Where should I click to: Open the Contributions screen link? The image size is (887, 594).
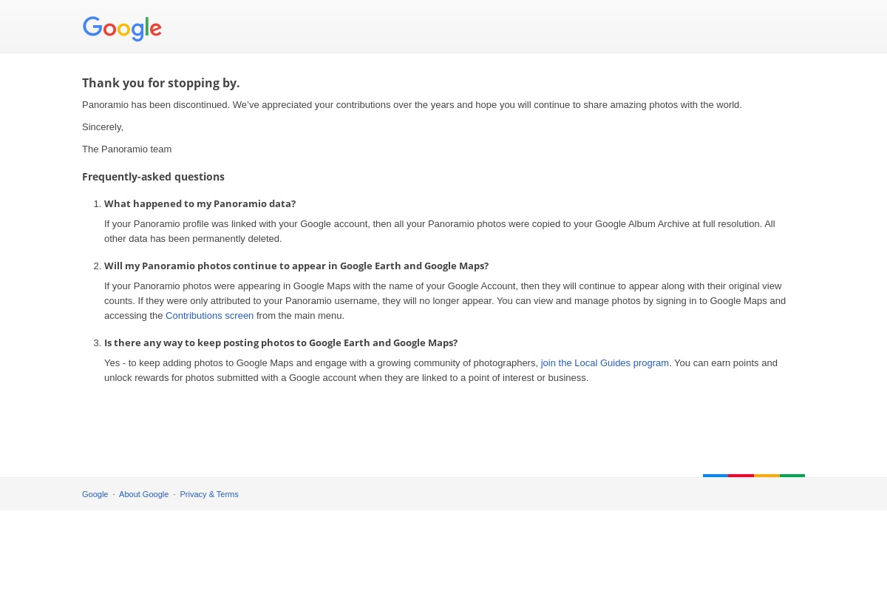click(209, 316)
